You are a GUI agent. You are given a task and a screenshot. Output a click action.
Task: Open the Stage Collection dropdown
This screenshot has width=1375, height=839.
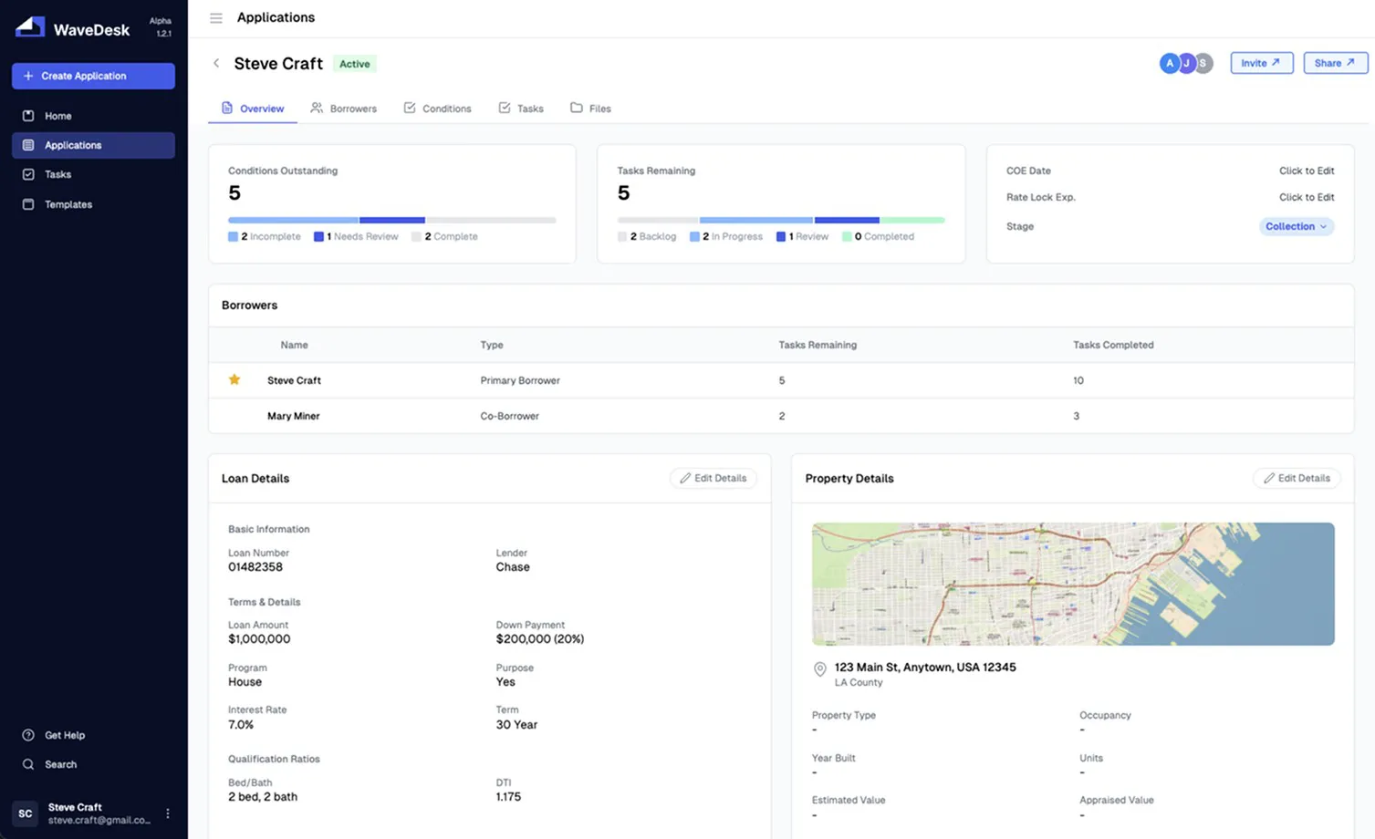1296,226
